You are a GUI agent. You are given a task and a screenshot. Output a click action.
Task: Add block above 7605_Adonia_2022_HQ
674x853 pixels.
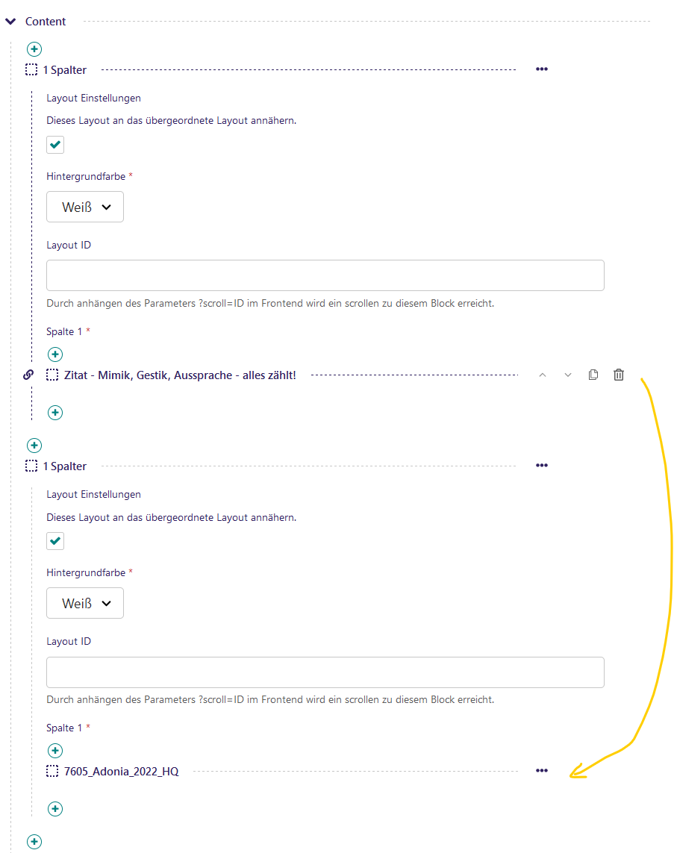coord(55,751)
